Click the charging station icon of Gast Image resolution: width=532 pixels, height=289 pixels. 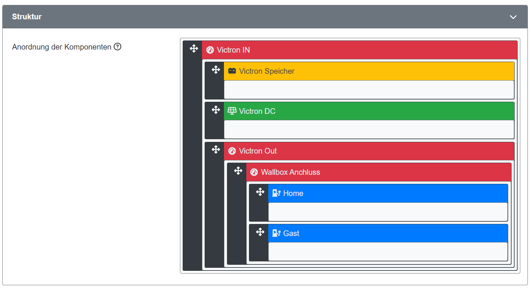pos(276,233)
